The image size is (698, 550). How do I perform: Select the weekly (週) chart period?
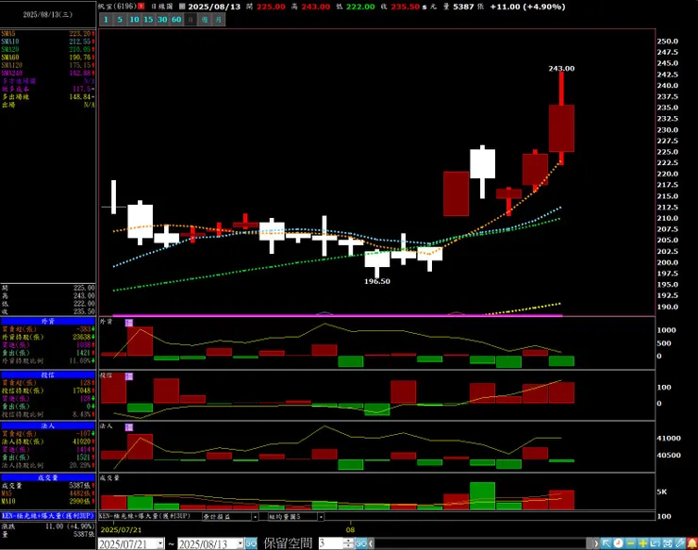pos(205,20)
